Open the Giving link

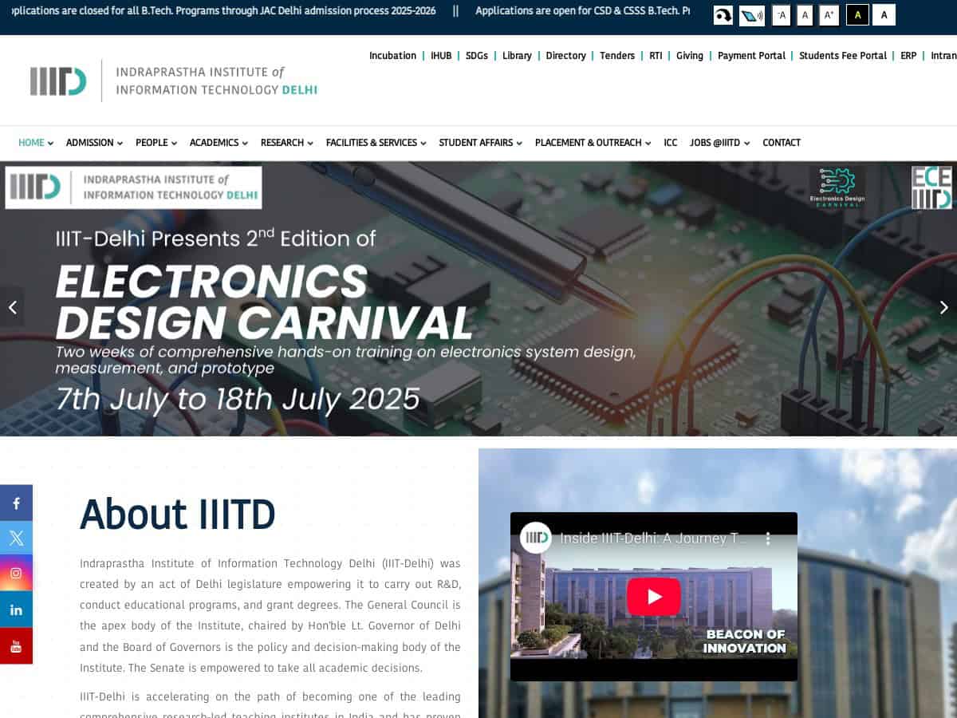click(x=690, y=56)
